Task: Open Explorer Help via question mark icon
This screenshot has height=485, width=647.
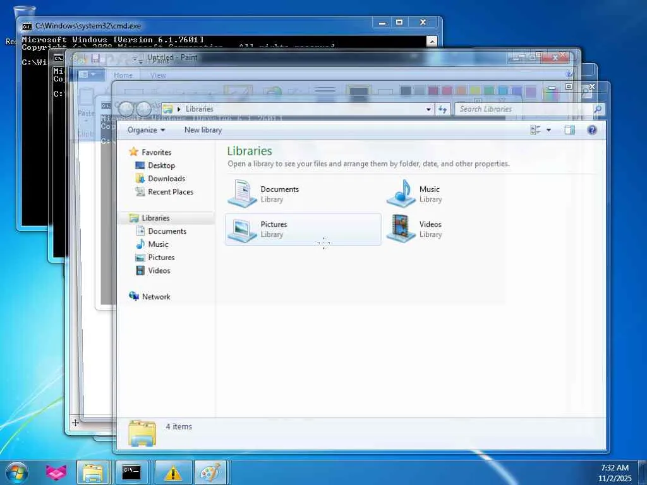Action: pyautogui.click(x=591, y=130)
